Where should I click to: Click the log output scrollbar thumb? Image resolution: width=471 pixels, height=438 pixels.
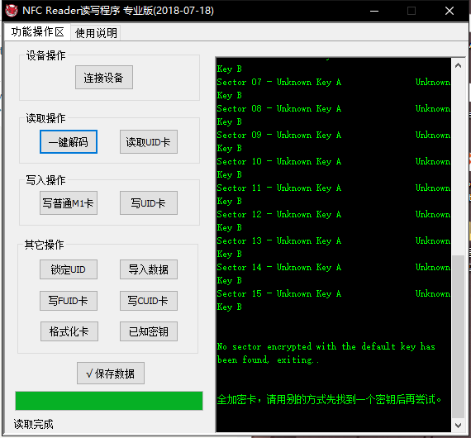(458, 336)
